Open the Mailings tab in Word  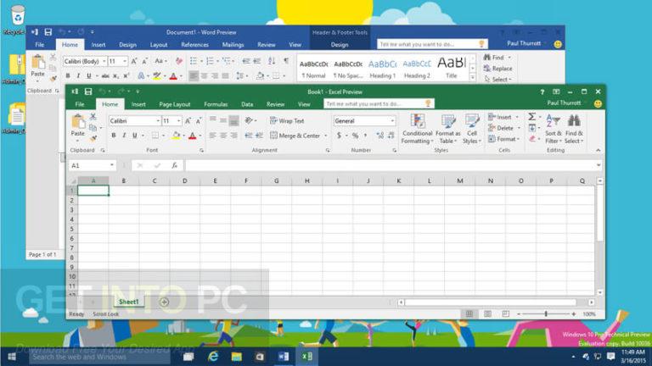tap(233, 45)
